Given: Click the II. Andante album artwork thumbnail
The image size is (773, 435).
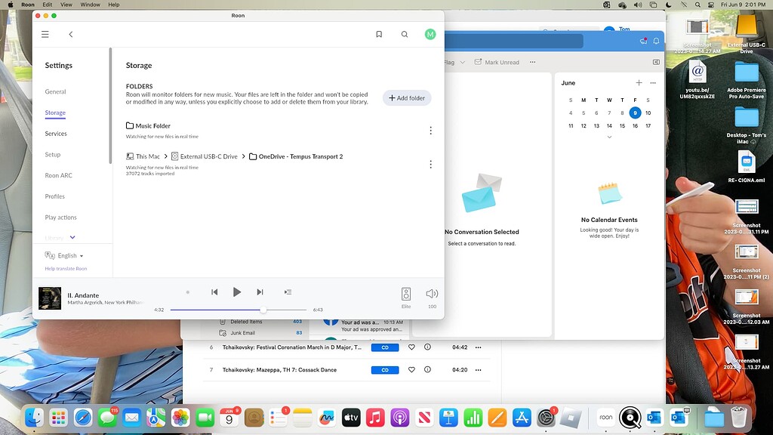Looking at the screenshot, I should (50, 298).
